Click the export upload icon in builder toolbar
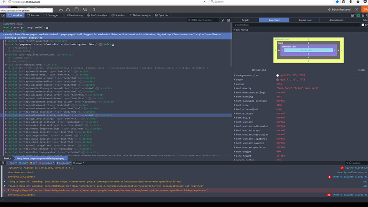 pos(68,9)
